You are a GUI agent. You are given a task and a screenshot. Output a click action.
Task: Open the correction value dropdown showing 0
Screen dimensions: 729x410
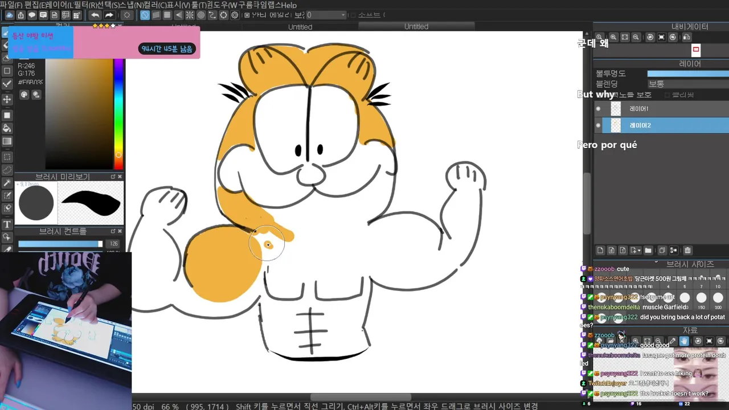tap(326, 15)
